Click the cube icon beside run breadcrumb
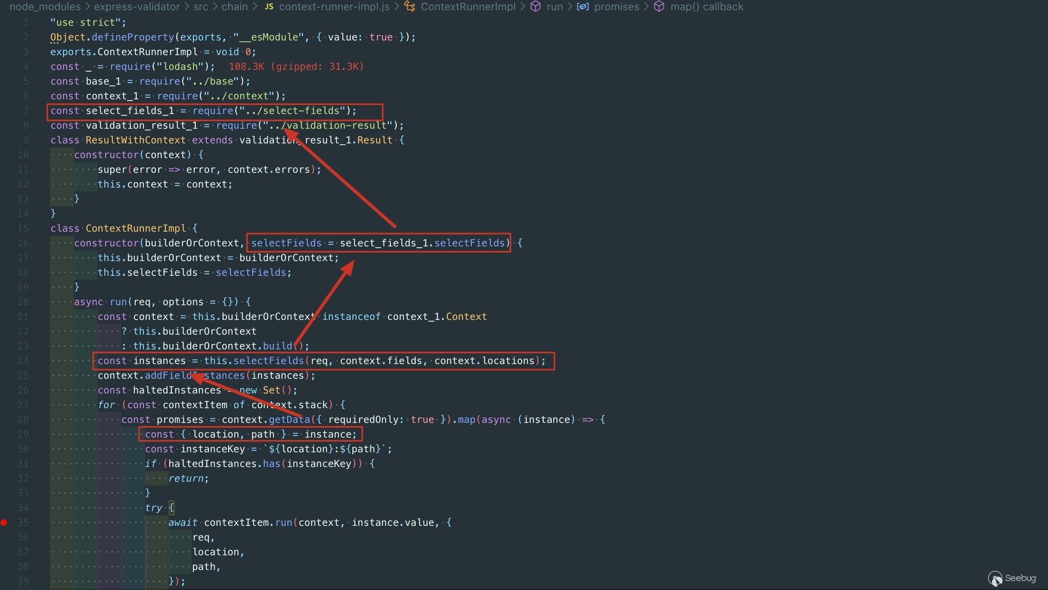 tap(535, 7)
